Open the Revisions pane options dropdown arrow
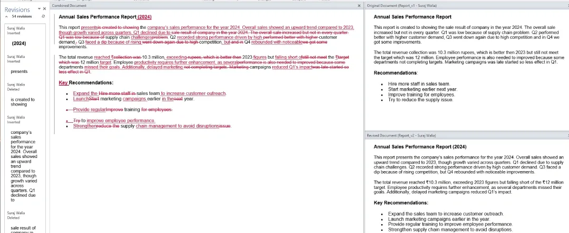569x233 pixels. (39, 9)
